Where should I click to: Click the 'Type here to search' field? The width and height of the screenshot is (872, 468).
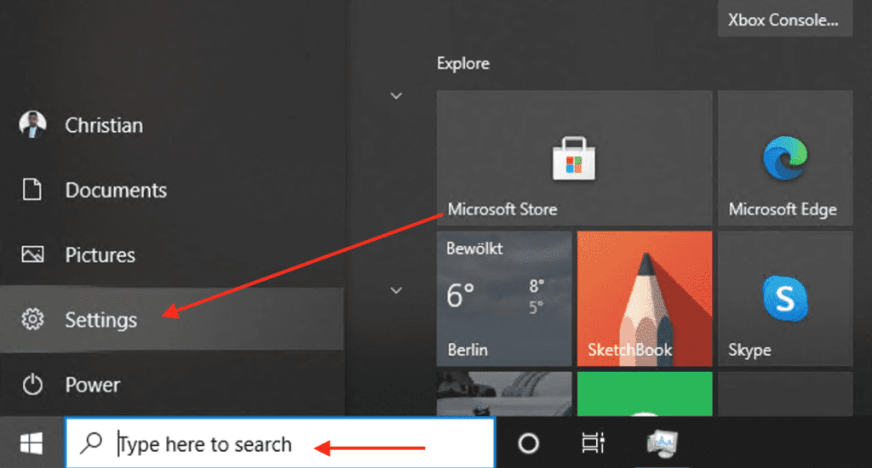point(281,443)
